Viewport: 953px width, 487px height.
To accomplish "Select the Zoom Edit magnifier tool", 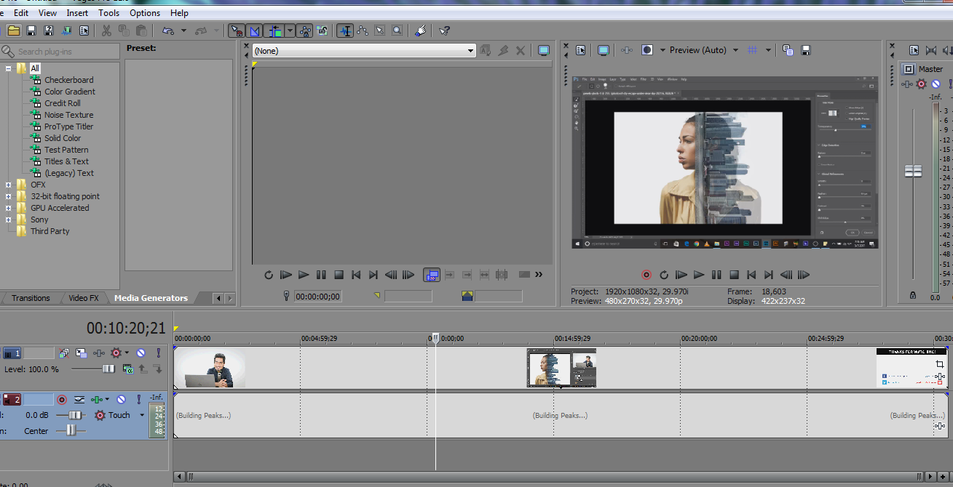I will 397,31.
